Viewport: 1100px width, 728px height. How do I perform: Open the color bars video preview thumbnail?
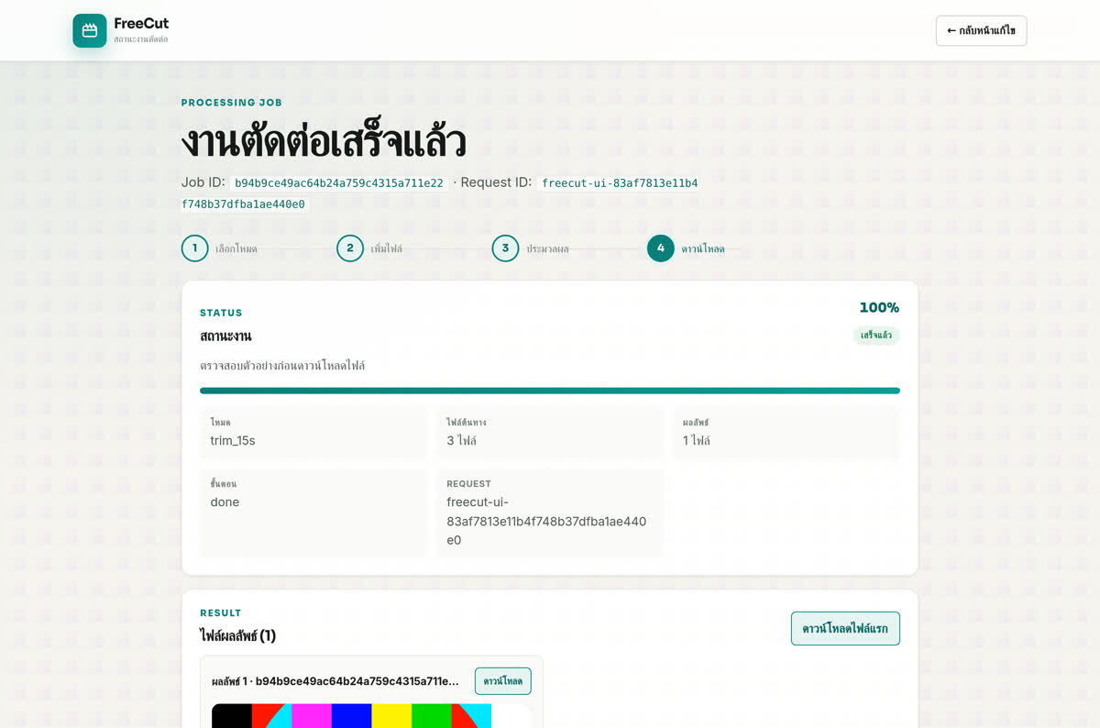[371, 716]
